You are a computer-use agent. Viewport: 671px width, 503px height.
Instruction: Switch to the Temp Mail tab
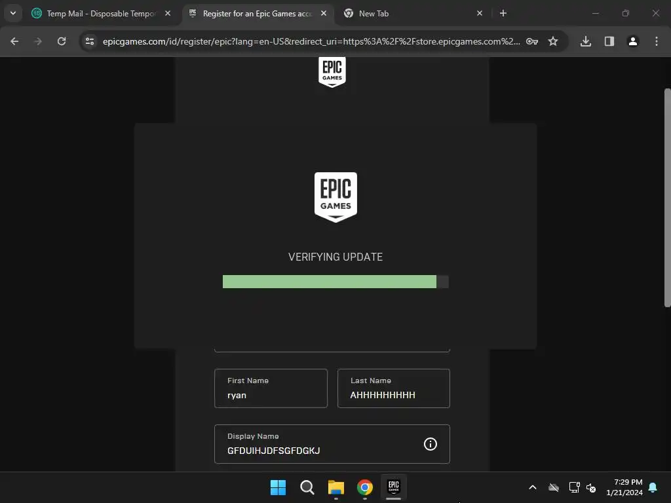pos(102,14)
